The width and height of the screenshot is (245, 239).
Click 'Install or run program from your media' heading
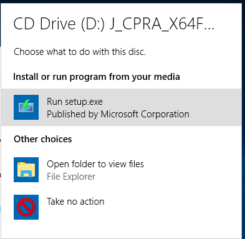click(97, 77)
